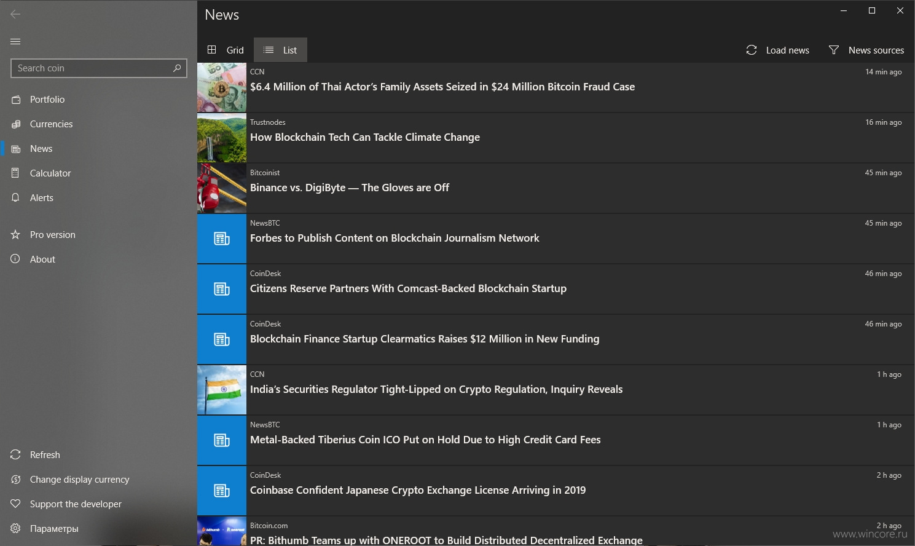
Task: Open Thai Actor Bitcoin fraud thumbnail
Action: point(222,87)
